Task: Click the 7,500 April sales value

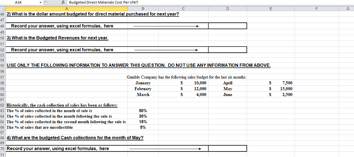Action: (287, 83)
